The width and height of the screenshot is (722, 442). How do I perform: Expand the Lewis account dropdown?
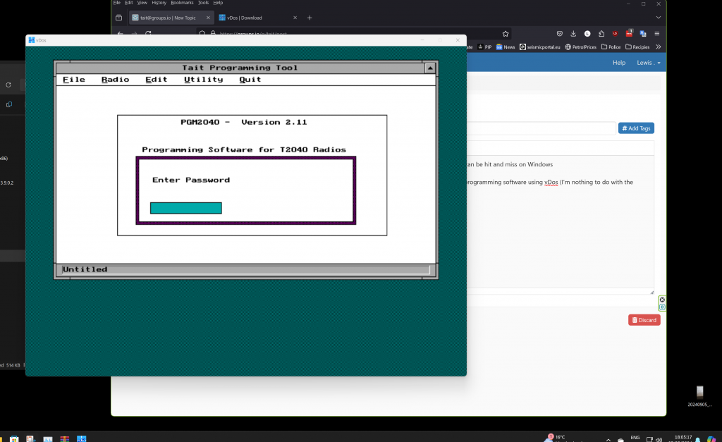pos(649,63)
